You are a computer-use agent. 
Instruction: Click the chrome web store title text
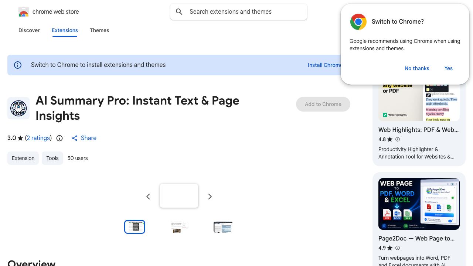(x=56, y=12)
